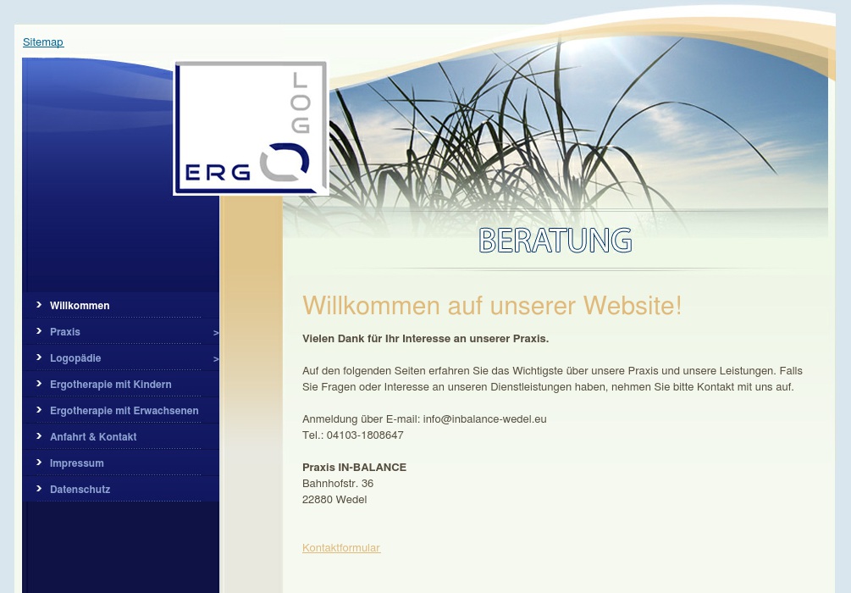The image size is (851, 593).
Task: Expand the Logopädie submenu arrow
Action: 215,359
